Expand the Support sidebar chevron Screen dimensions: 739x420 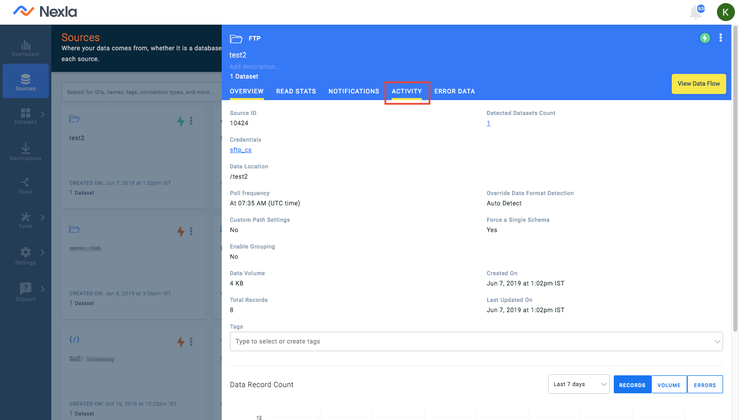point(43,289)
